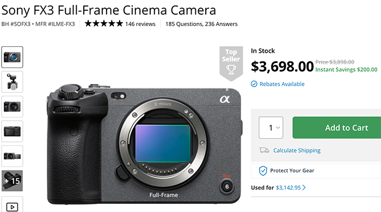Open the quantity dropdown

(x=271, y=128)
